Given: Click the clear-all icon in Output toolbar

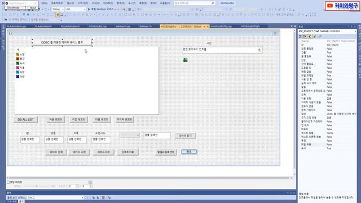Looking at the screenshot, I should click(103, 197).
